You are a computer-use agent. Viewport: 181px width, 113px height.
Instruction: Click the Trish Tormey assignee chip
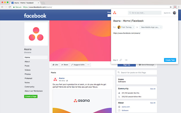coord(126,27)
